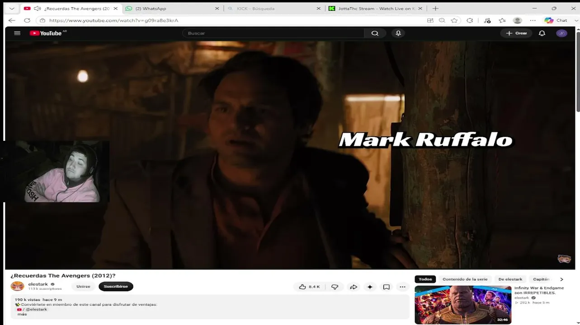Screen dimensions: 580x325
Task: Open the elestark channel name link
Action: tap(38, 284)
